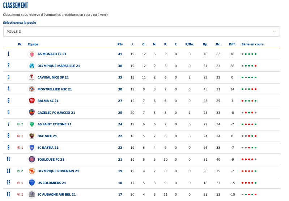This screenshot has height=201, width=289.
Task: Select the Cavigal Nice SF team logo
Action: [32, 77]
